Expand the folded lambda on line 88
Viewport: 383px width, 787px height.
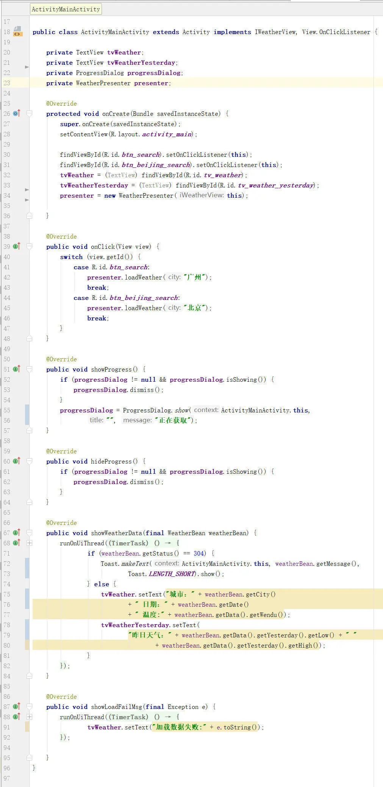pos(29,717)
